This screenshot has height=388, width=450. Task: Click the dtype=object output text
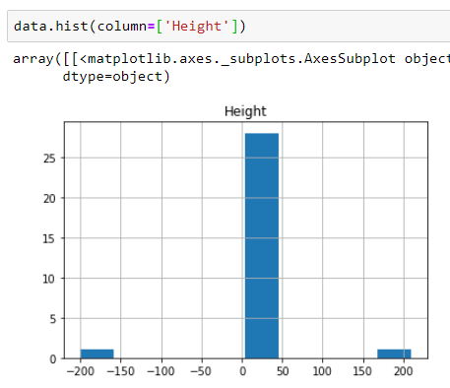click(116, 77)
